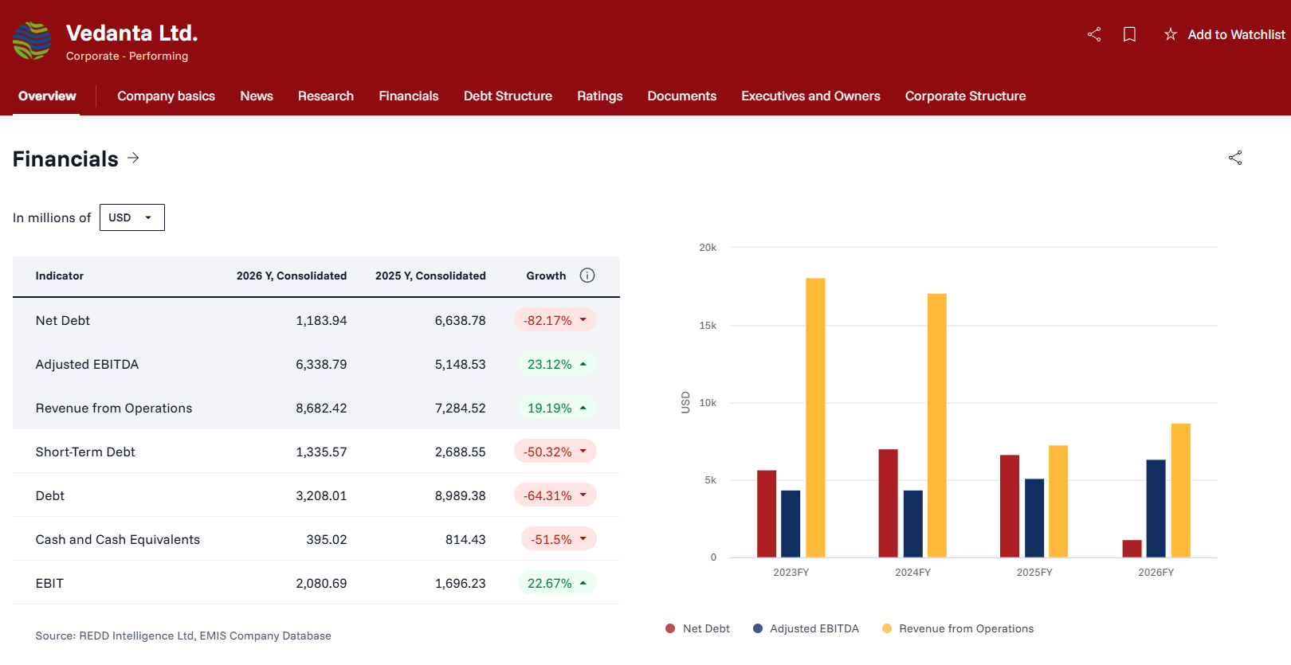Screen dimensions: 1291x665
Task: Select the Revenue from Operations row label
Action: click(114, 408)
